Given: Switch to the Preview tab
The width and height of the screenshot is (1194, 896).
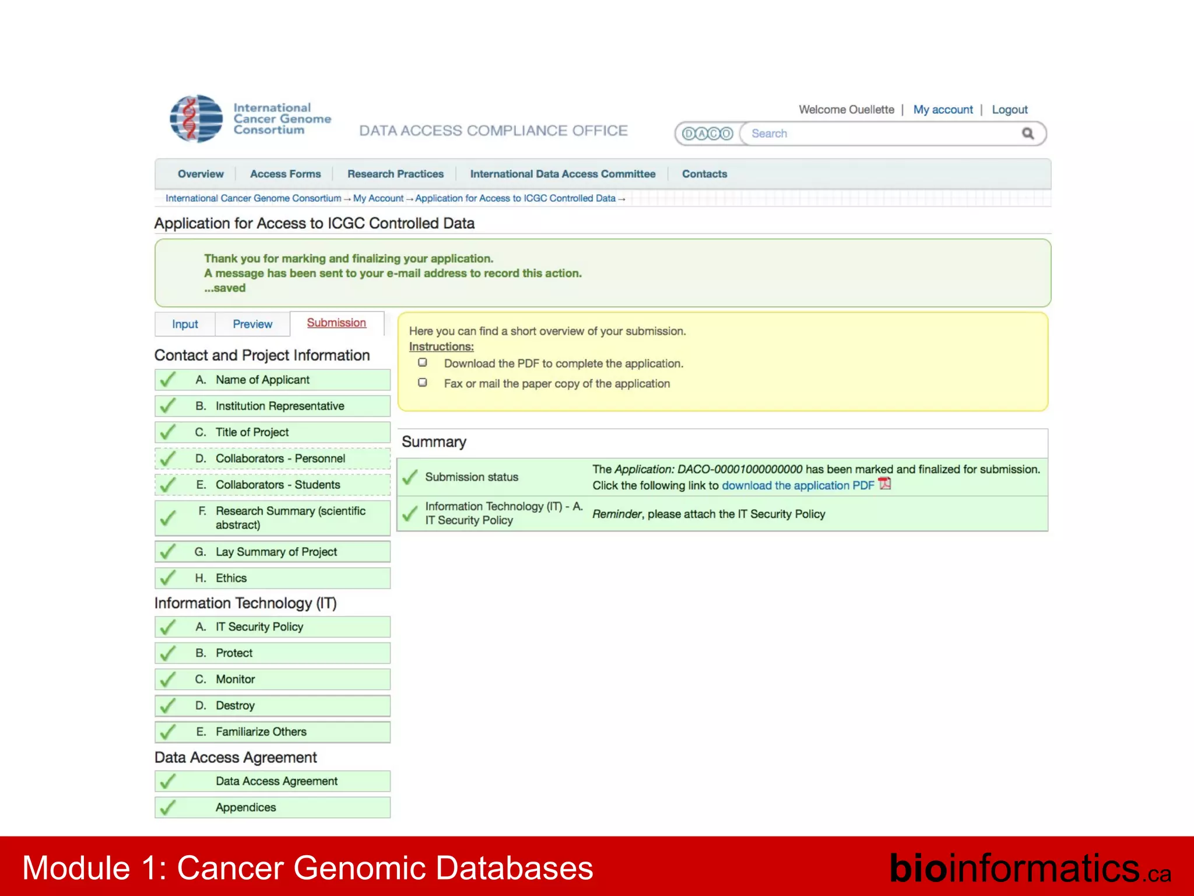Looking at the screenshot, I should coord(252,324).
